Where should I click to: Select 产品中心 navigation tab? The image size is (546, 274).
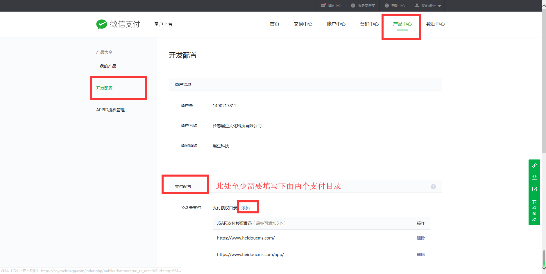[x=402, y=24]
